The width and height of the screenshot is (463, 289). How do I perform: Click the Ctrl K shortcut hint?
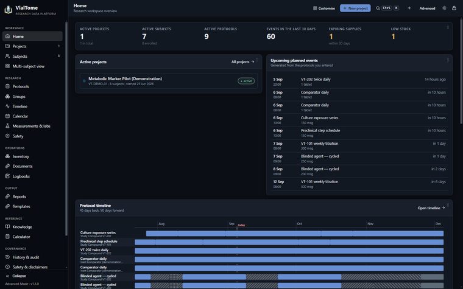coord(391,9)
